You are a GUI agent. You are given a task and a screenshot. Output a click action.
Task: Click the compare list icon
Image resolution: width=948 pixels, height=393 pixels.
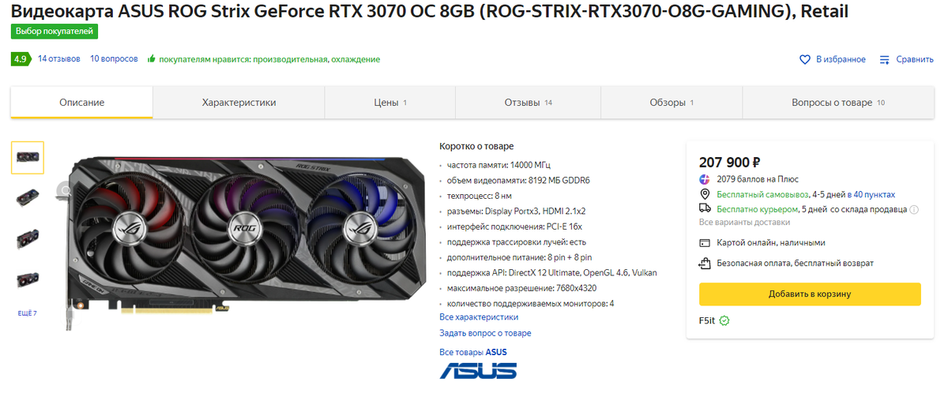point(885,59)
